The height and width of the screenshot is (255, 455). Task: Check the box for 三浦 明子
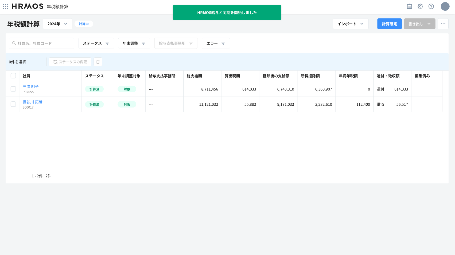tap(13, 89)
